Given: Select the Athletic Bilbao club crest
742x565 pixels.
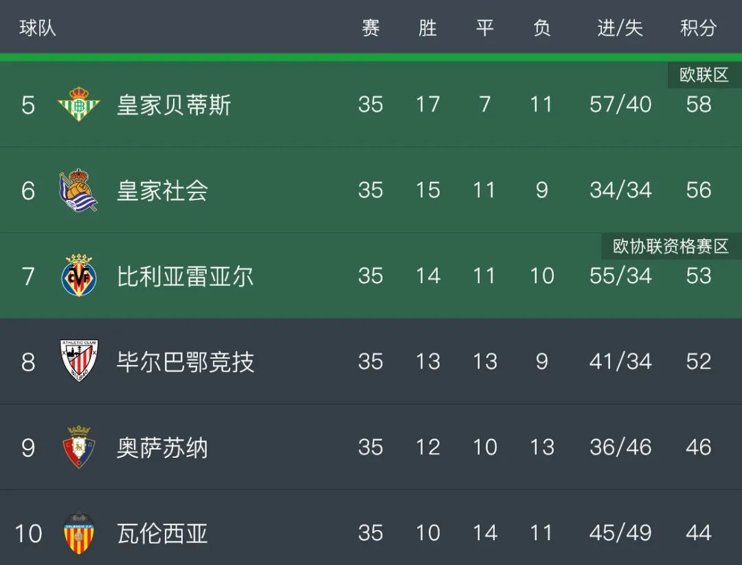Looking at the screenshot, I should [x=79, y=361].
